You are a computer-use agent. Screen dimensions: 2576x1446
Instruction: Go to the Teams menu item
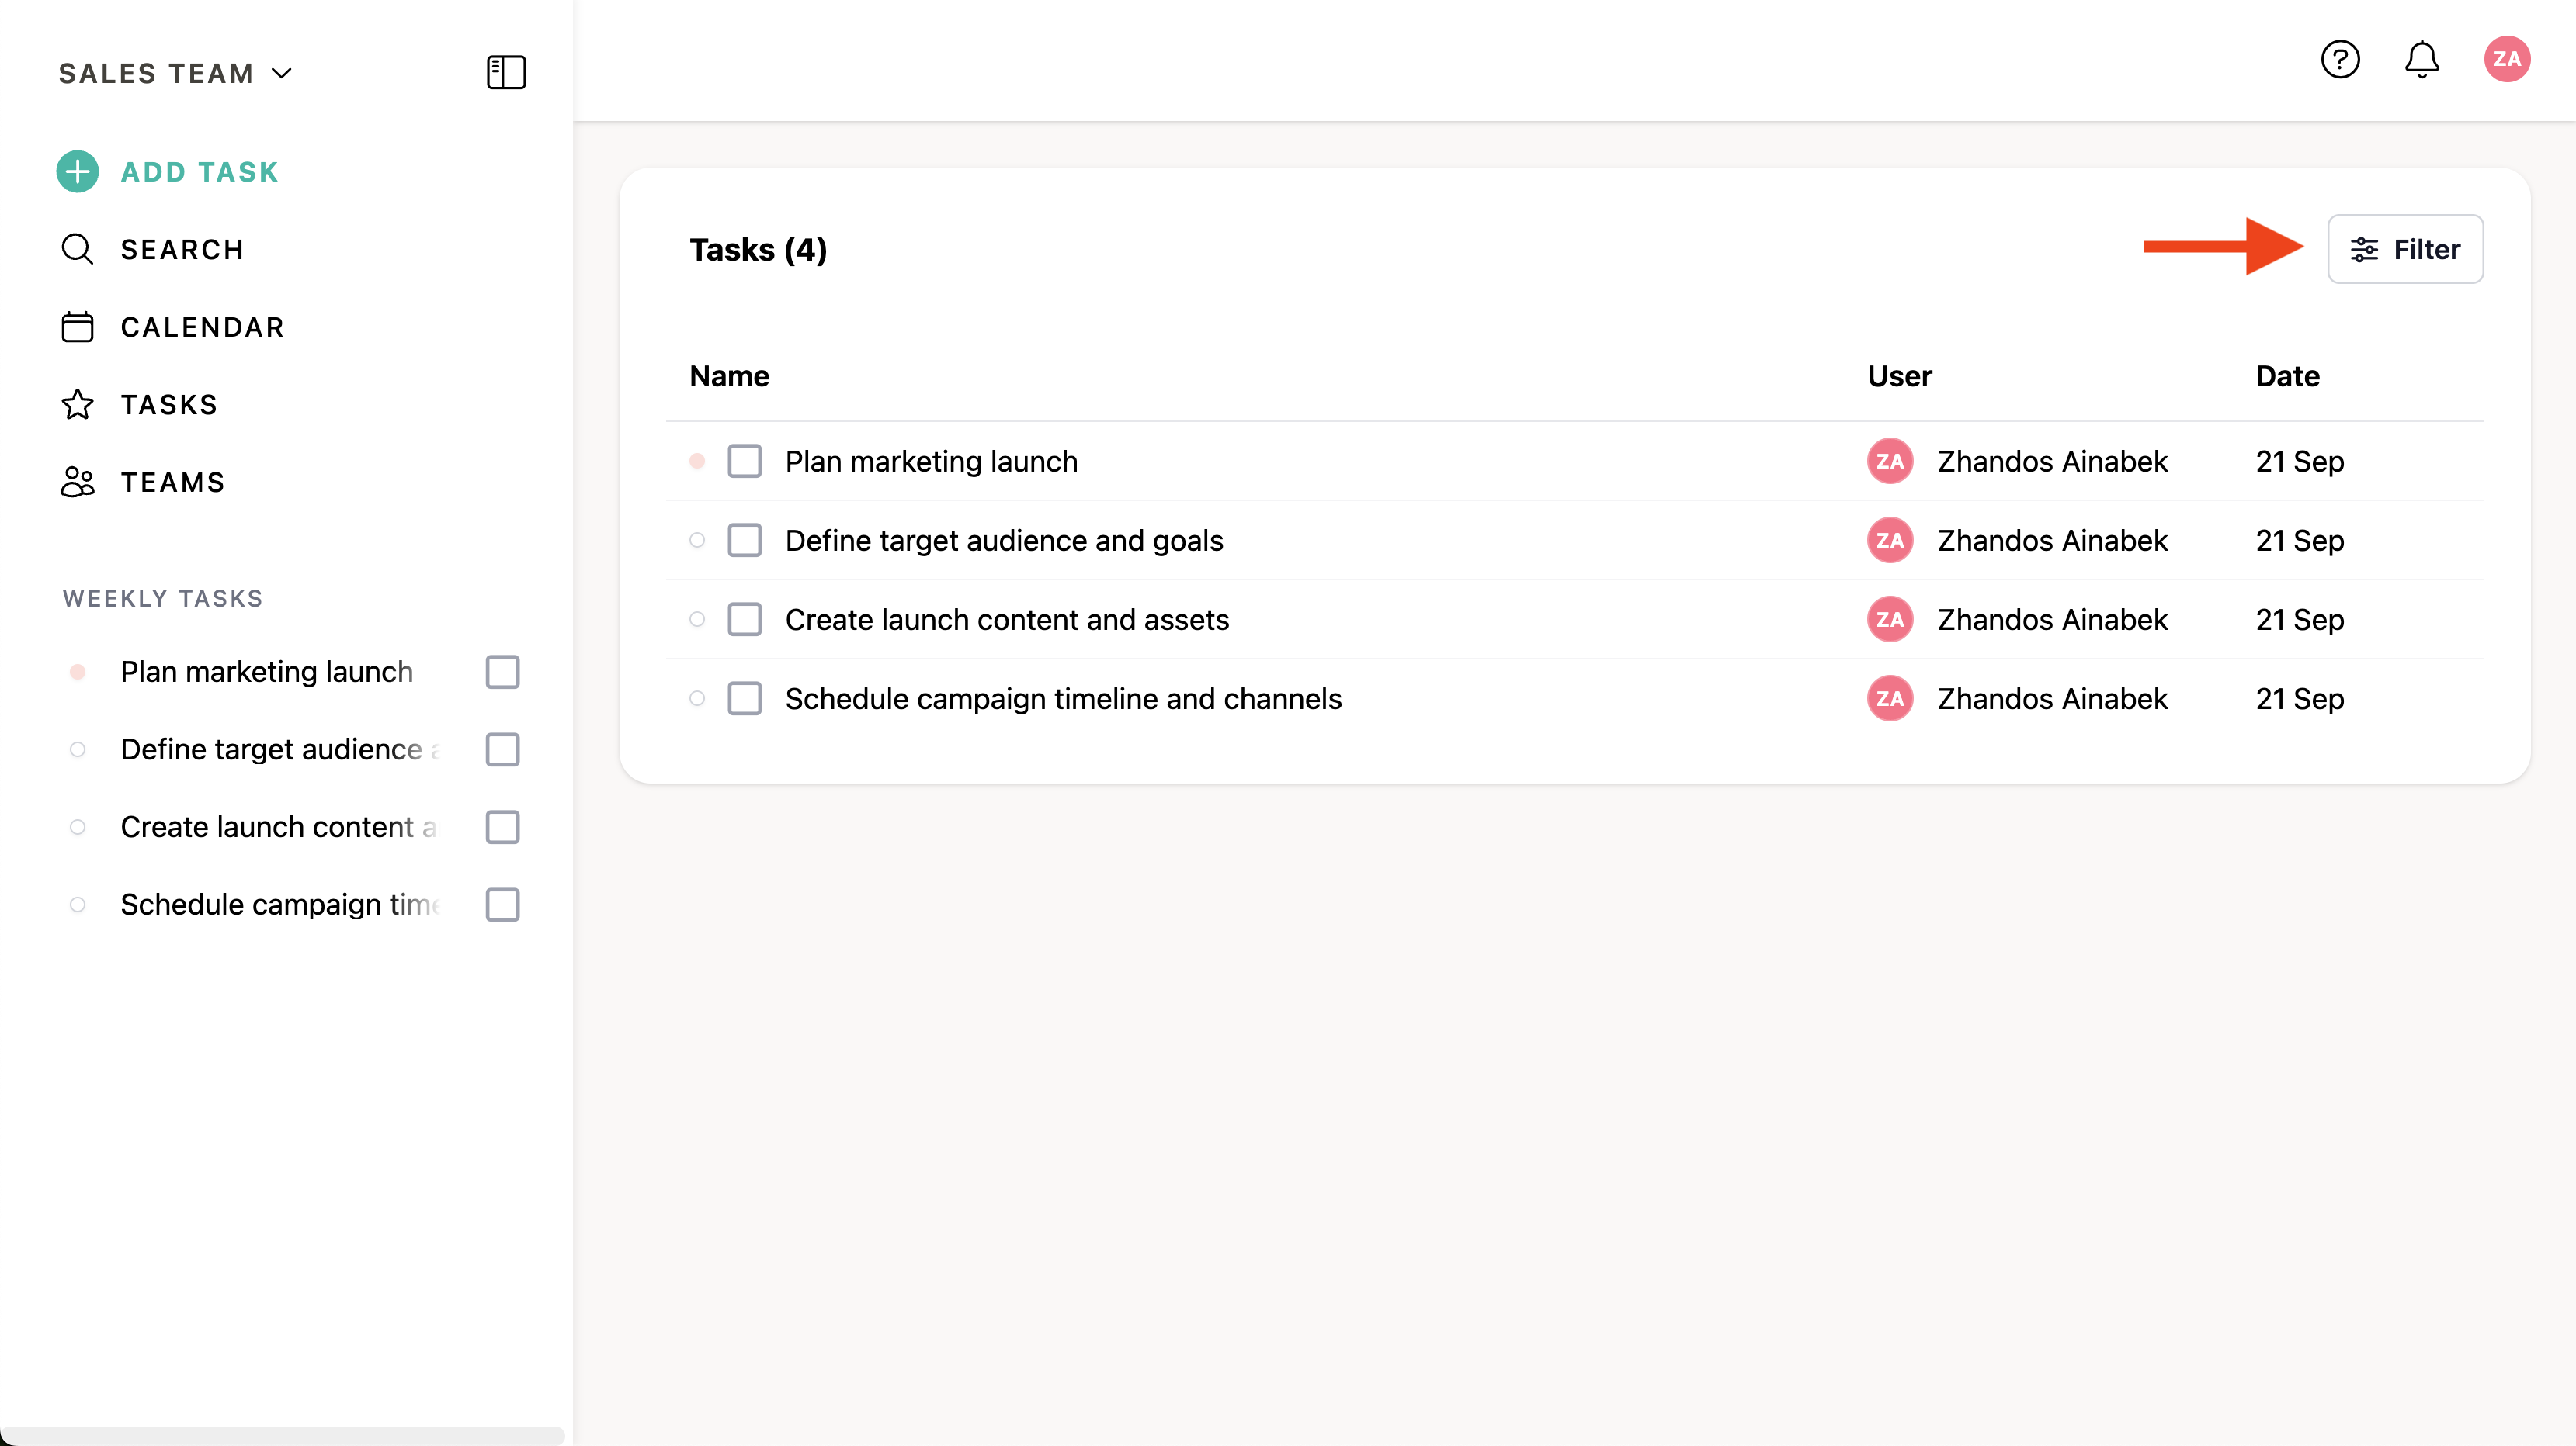click(x=172, y=482)
